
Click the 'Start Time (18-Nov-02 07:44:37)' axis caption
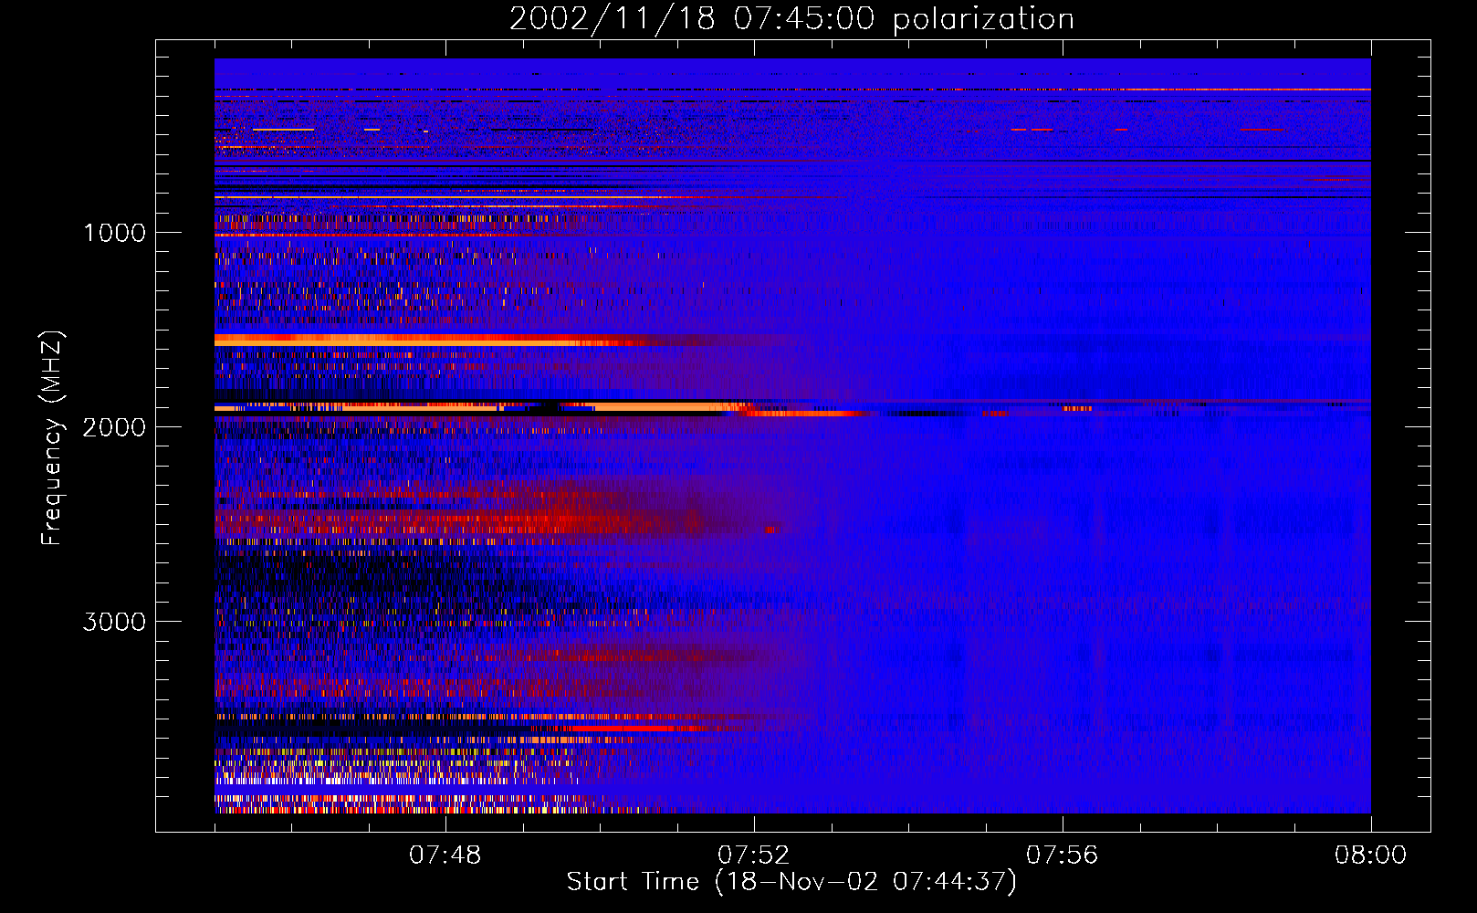791,882
